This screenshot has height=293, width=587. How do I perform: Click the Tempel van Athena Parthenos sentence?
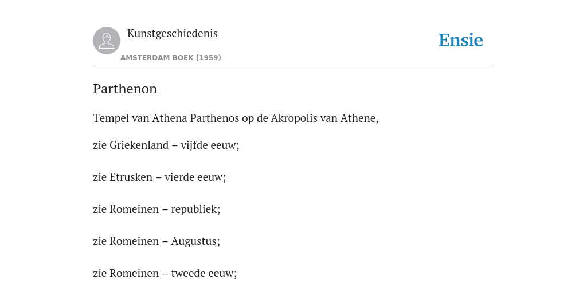coord(236,118)
